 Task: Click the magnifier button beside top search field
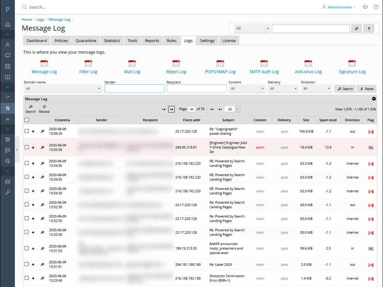pos(356,28)
